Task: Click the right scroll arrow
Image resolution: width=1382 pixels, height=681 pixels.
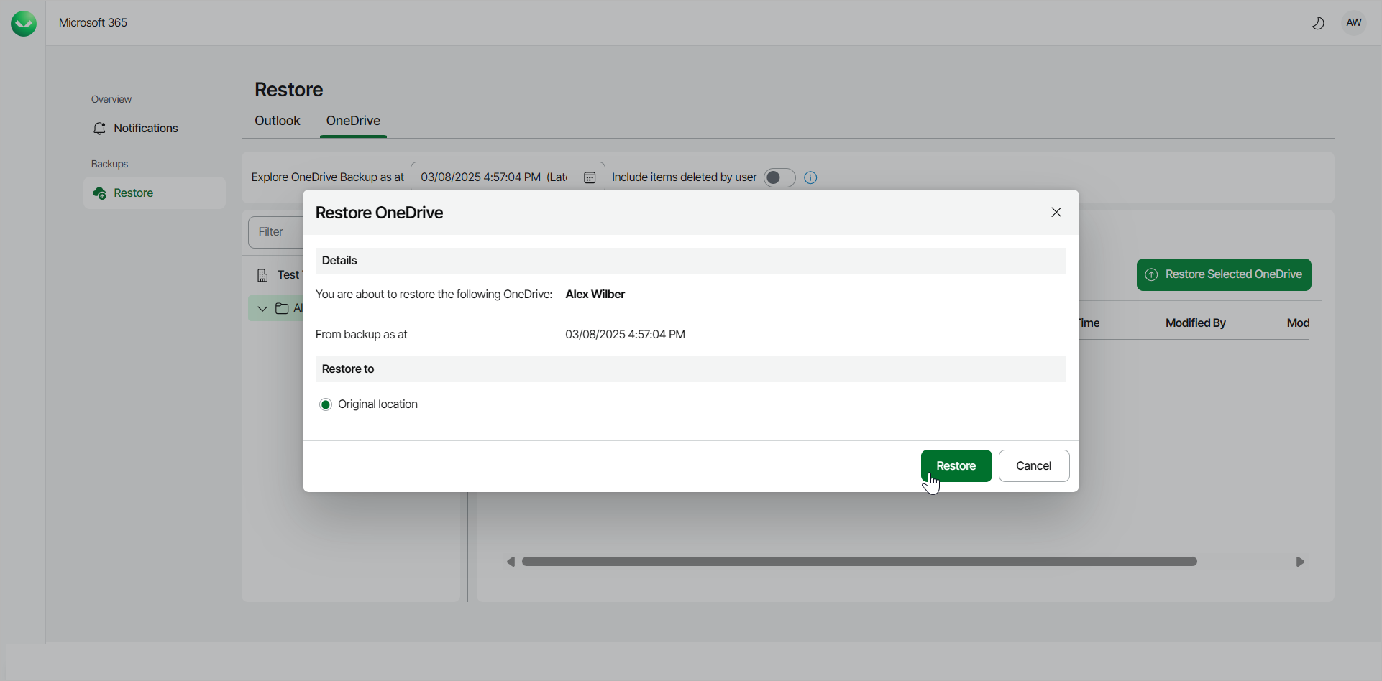Action: coord(1301,561)
